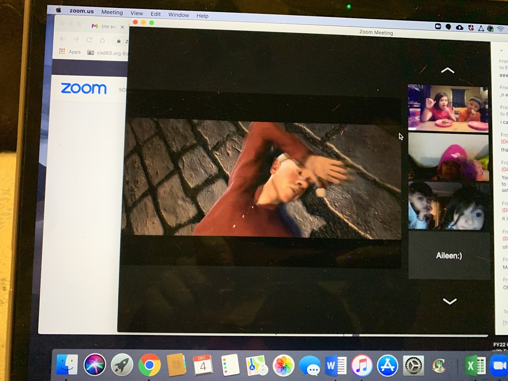
Task: Open Reminders app in the dock
Action: point(230,365)
